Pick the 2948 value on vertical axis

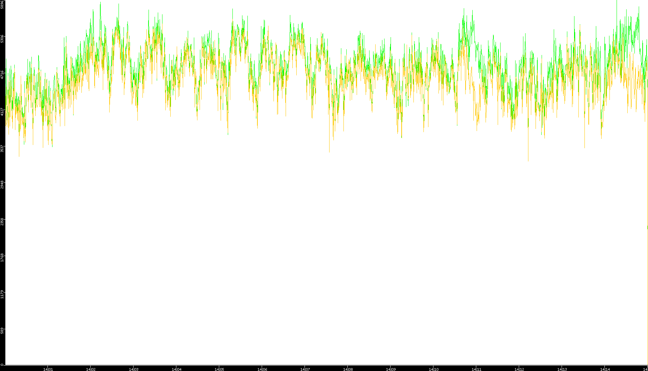2,185
